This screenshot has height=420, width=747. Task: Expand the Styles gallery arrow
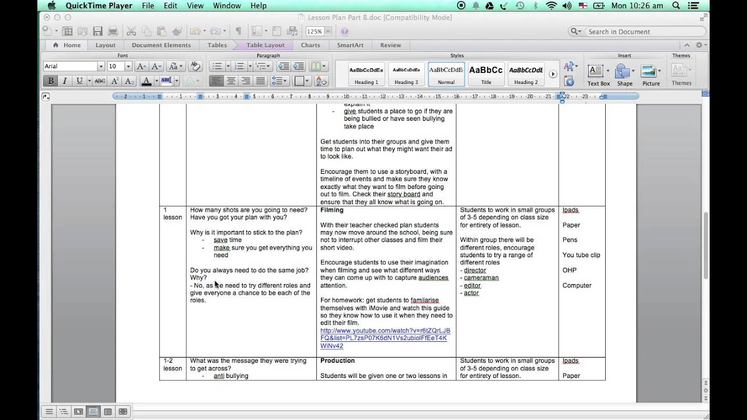(x=553, y=74)
